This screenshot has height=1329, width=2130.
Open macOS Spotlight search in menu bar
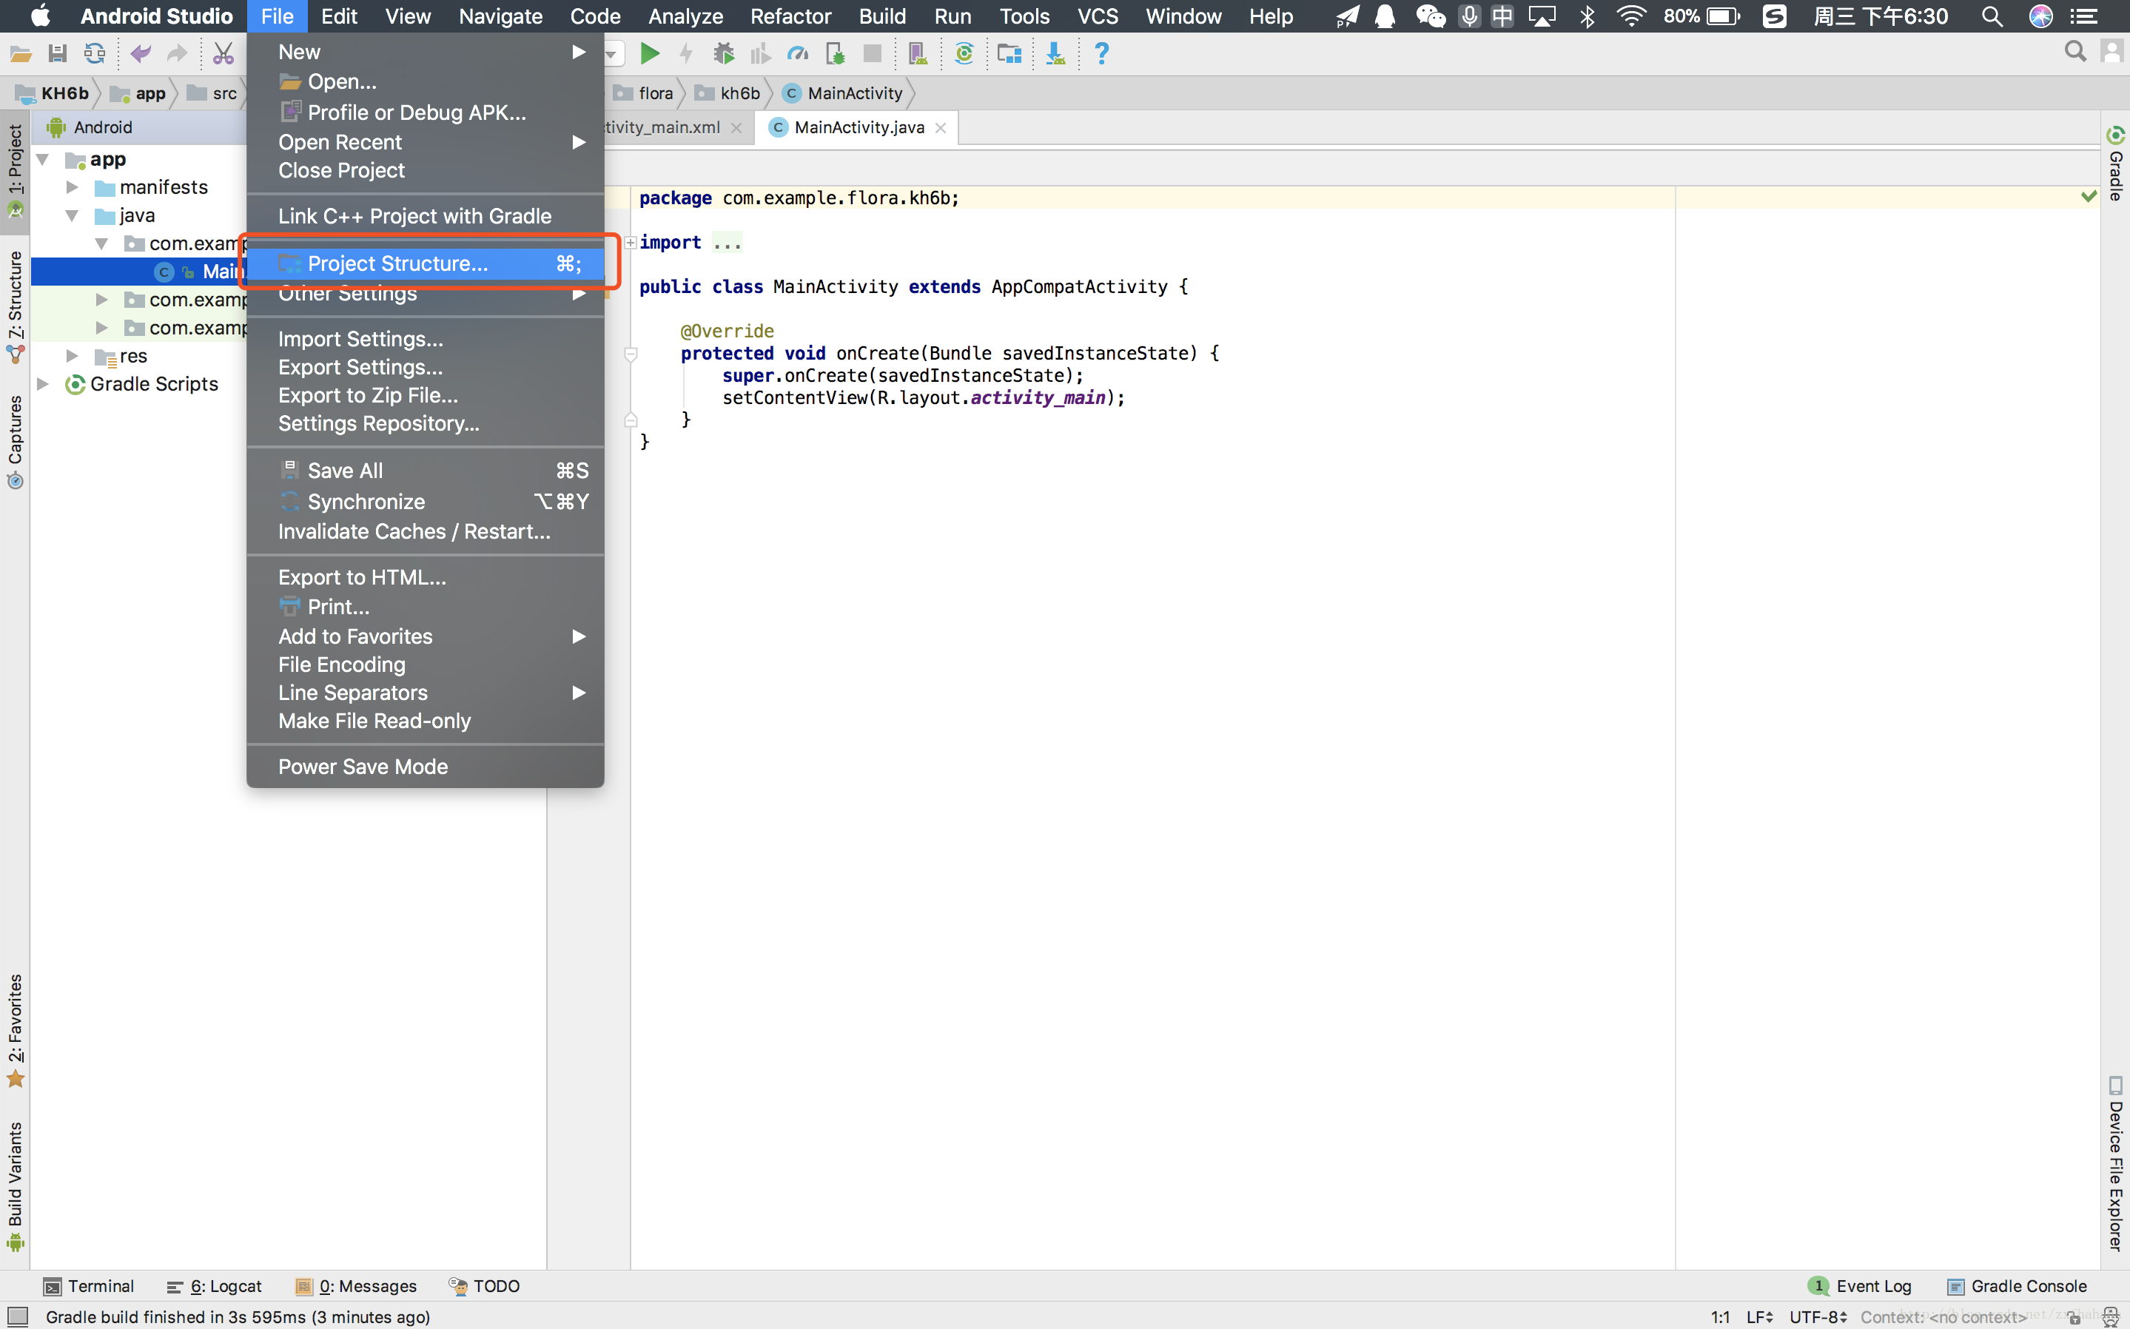1992,16
